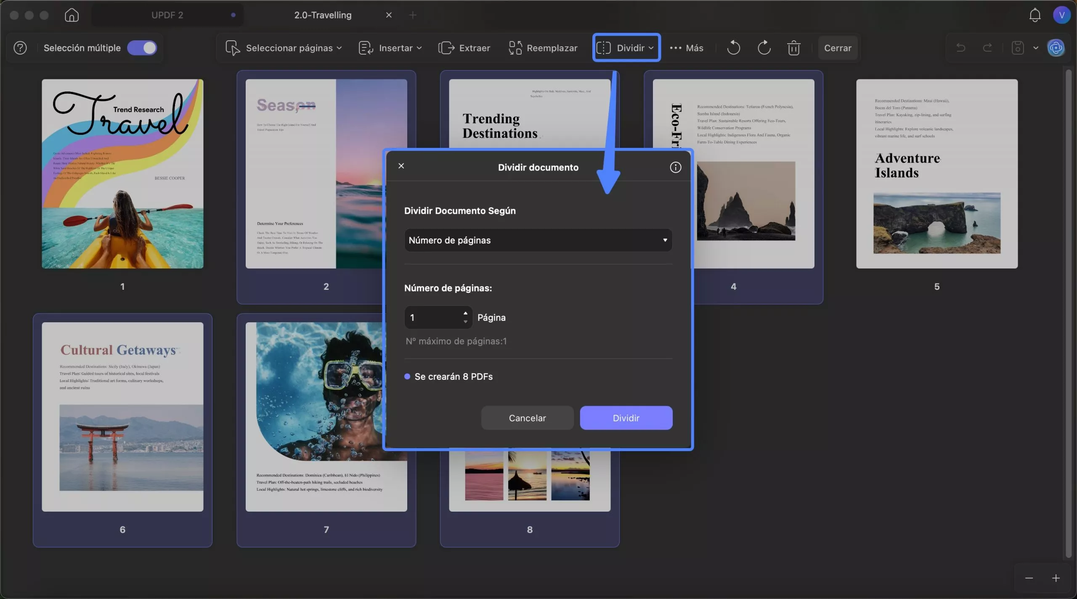Open the Insertar dropdown
This screenshot has width=1077, height=599.
tap(390, 48)
